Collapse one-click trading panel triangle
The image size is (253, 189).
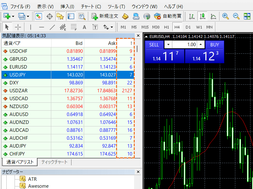tap(146, 37)
